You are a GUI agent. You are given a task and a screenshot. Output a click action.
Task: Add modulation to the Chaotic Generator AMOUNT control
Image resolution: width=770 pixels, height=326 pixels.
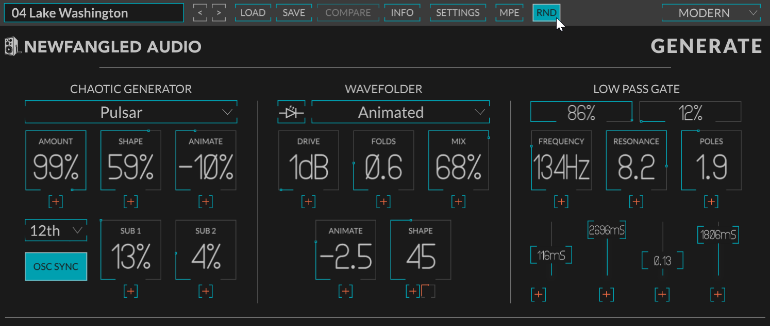56,202
